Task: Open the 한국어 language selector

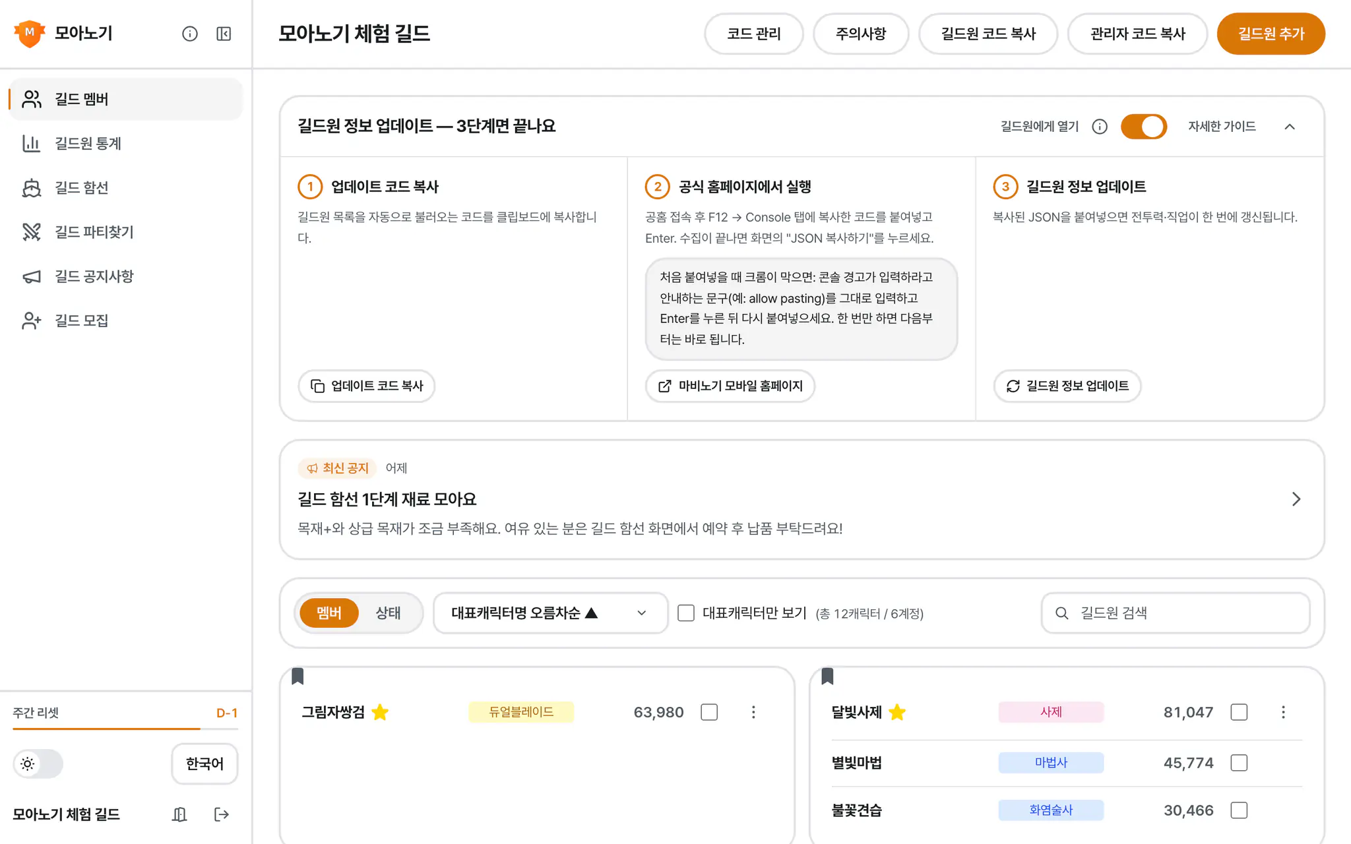Action: (204, 764)
